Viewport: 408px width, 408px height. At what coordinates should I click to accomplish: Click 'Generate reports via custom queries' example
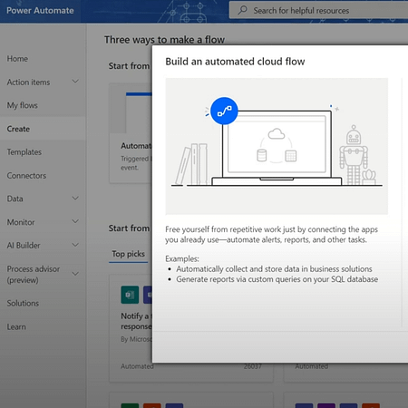coord(277,279)
